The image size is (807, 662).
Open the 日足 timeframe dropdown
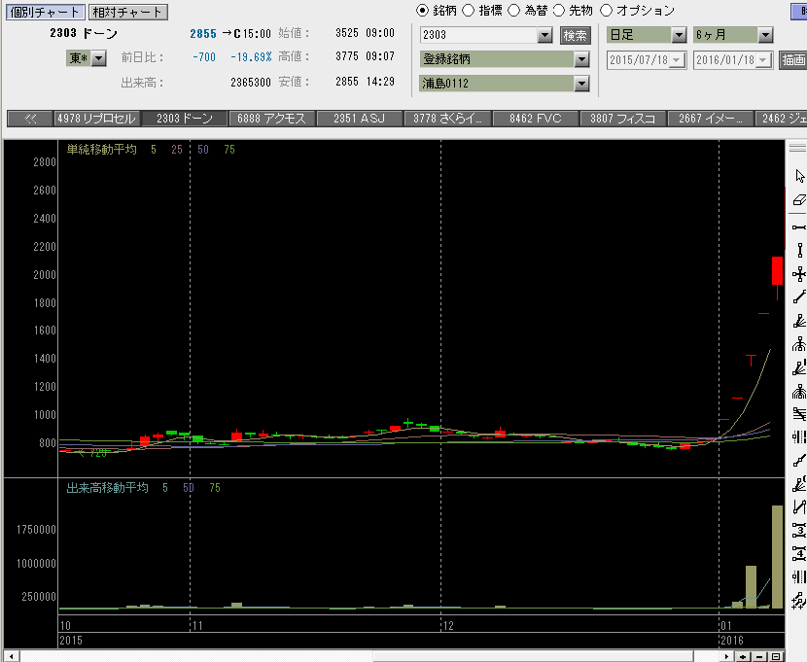(x=679, y=35)
